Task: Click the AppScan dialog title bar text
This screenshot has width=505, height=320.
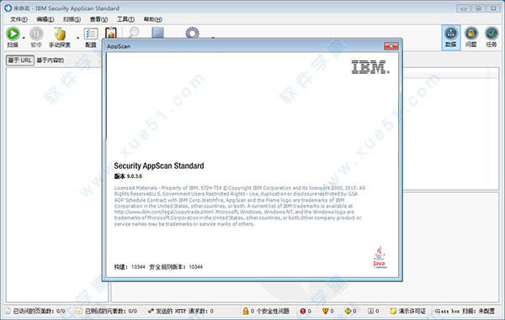Action: coord(119,46)
